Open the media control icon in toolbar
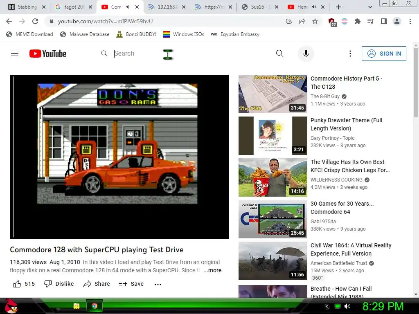 pyautogui.click(x=371, y=21)
